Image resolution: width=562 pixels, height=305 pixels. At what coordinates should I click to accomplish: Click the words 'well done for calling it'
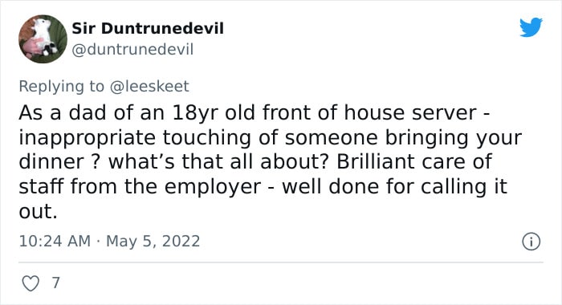395,187
